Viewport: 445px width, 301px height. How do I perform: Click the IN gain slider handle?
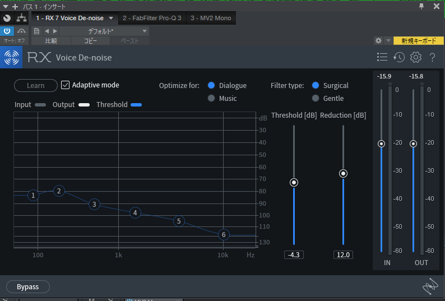pos(382,143)
